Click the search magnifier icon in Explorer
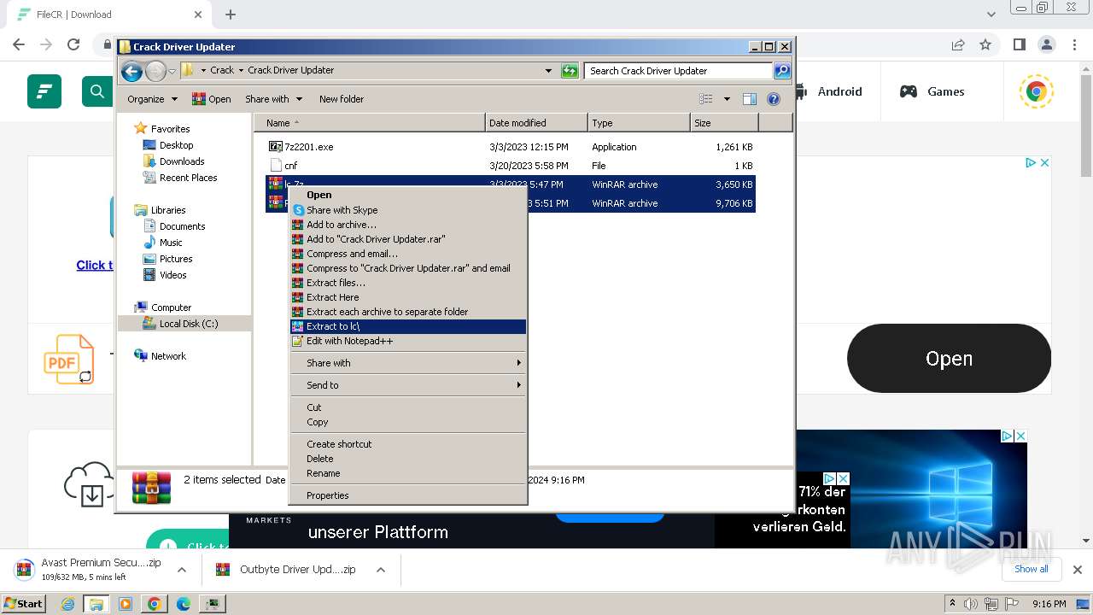Image resolution: width=1093 pixels, height=615 pixels. [781, 71]
